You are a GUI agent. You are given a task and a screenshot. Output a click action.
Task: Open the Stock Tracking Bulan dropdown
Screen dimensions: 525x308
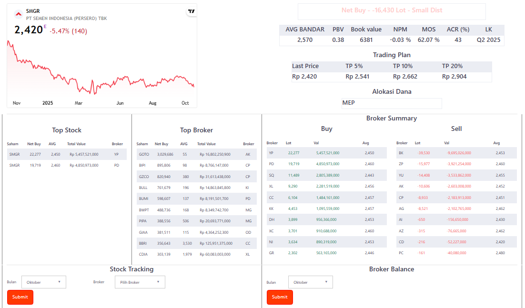coord(43,282)
